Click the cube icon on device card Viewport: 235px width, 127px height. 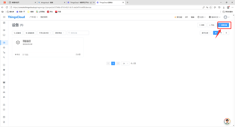click(18, 43)
